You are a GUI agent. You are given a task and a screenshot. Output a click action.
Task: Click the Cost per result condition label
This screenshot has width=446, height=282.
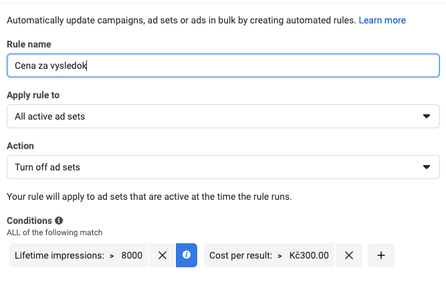[x=241, y=255]
